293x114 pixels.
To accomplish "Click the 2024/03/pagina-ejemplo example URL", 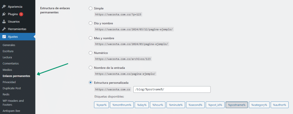I will pyautogui.click(x=132, y=44).
